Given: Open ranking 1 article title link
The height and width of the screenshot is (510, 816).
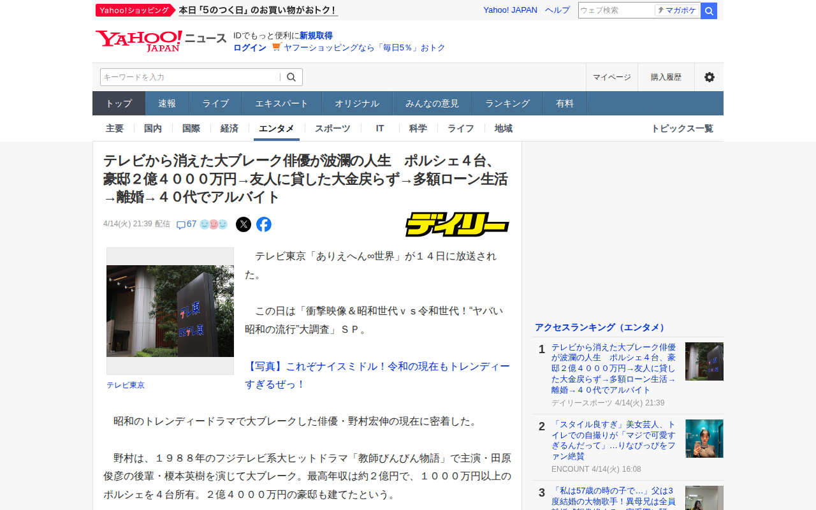Looking at the screenshot, I should tap(614, 368).
